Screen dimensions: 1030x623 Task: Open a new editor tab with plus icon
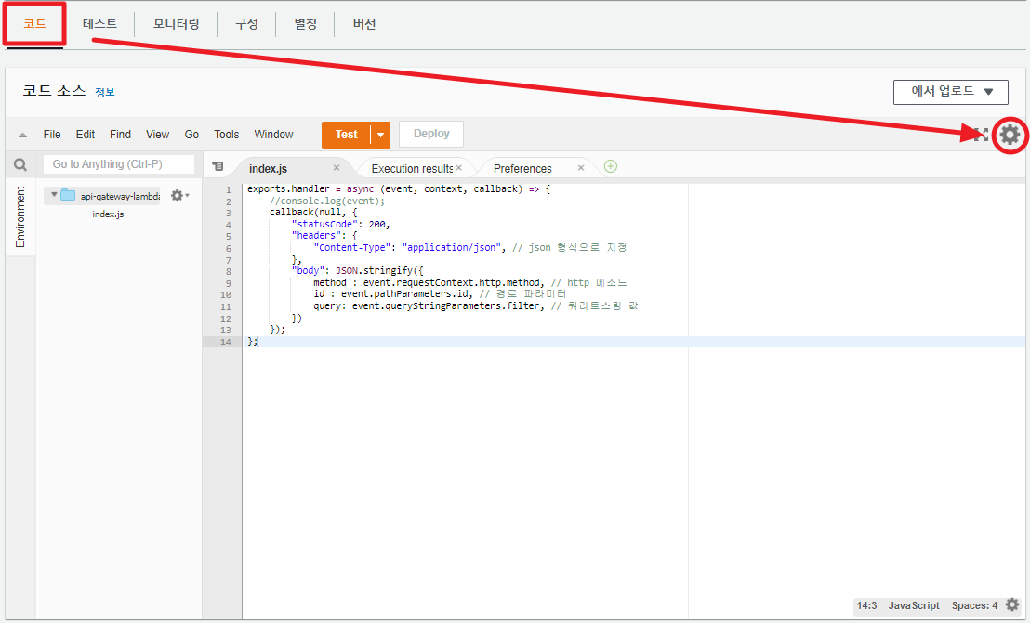[610, 167]
